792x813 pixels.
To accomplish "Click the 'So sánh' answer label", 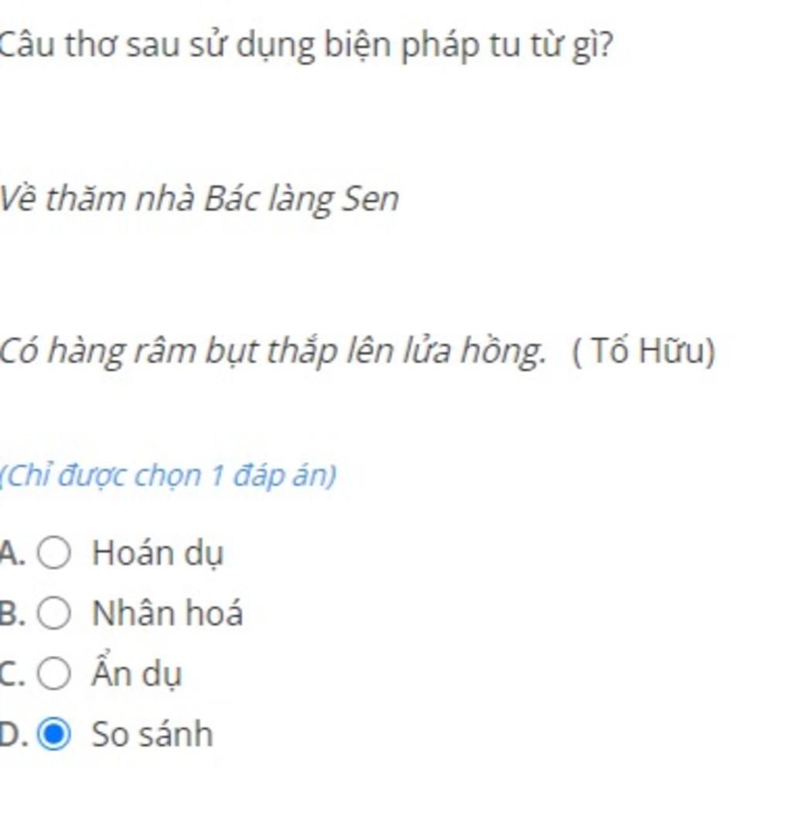I will (152, 734).
